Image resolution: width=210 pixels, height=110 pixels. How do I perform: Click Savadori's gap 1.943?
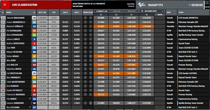pyautogui.click(x=77, y=103)
